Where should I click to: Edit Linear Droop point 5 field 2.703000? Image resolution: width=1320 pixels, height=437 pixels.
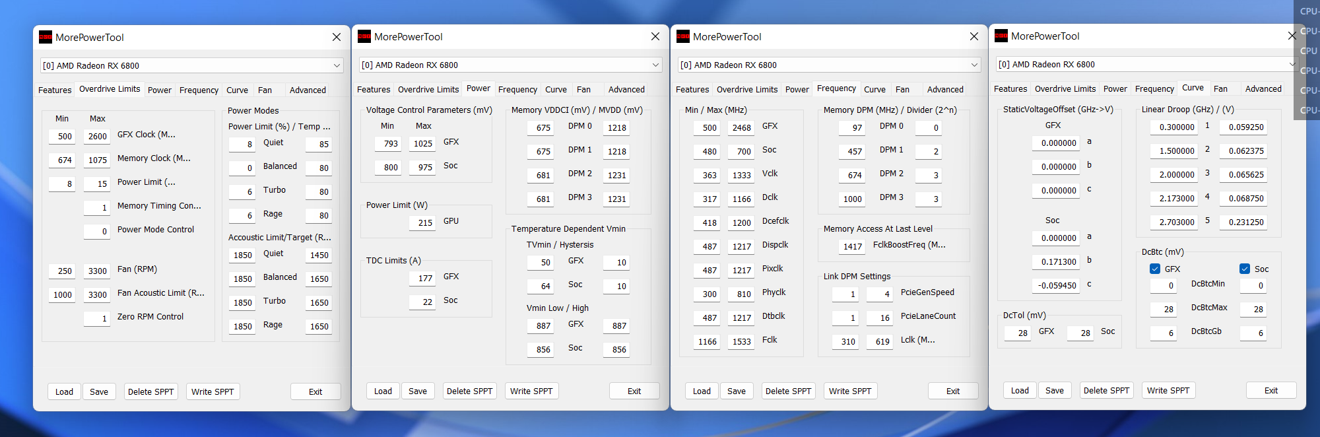(1174, 222)
